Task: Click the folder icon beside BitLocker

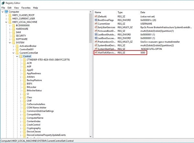Action: 24,87
